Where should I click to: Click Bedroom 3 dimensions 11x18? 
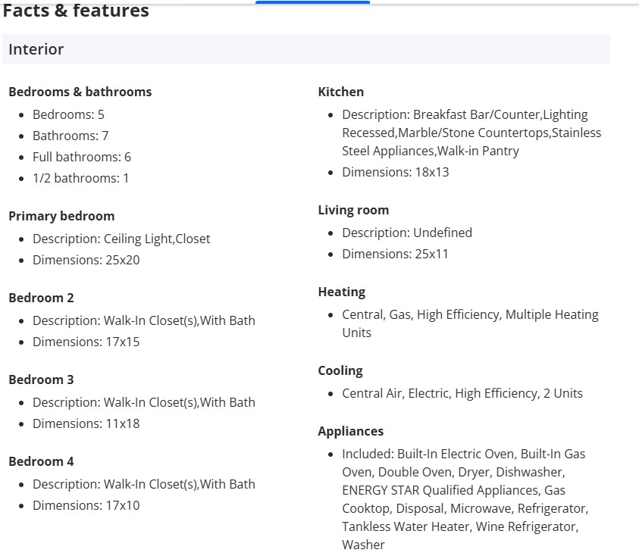point(86,423)
